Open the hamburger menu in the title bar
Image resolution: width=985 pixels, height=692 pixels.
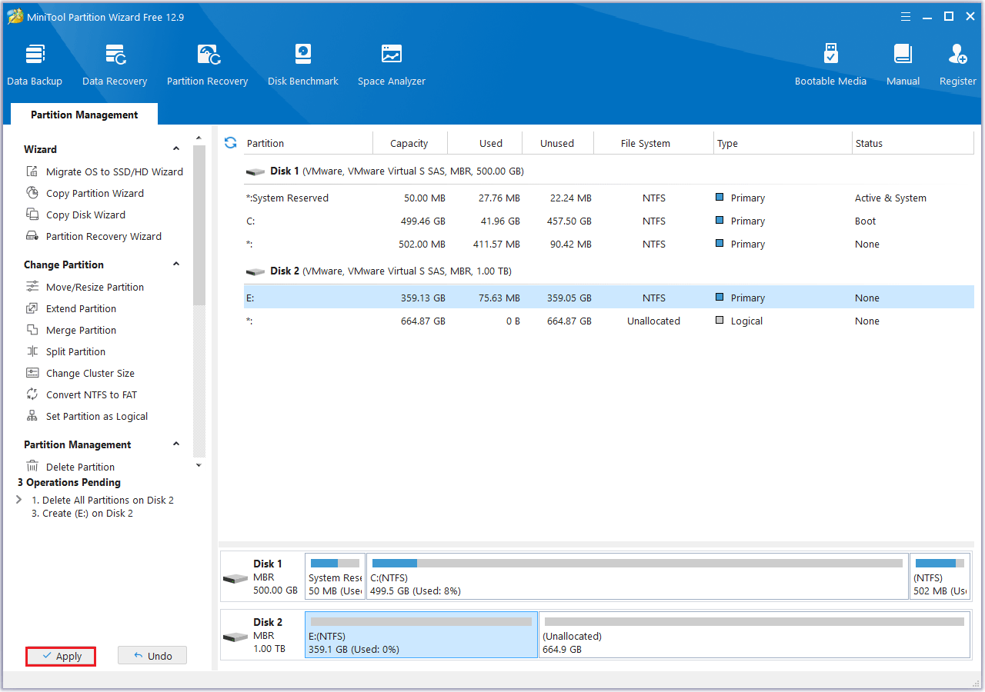906,16
